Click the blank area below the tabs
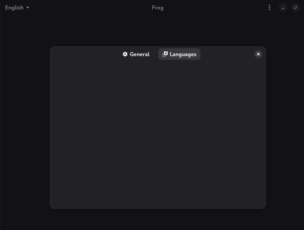This screenshot has height=230, width=304. coord(158,134)
